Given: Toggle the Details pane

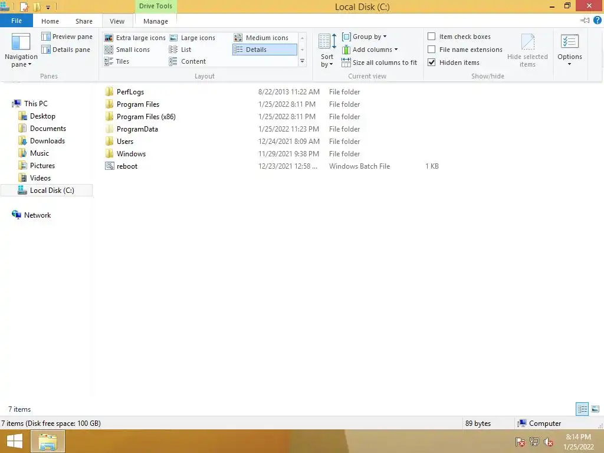Looking at the screenshot, I should click(x=66, y=50).
